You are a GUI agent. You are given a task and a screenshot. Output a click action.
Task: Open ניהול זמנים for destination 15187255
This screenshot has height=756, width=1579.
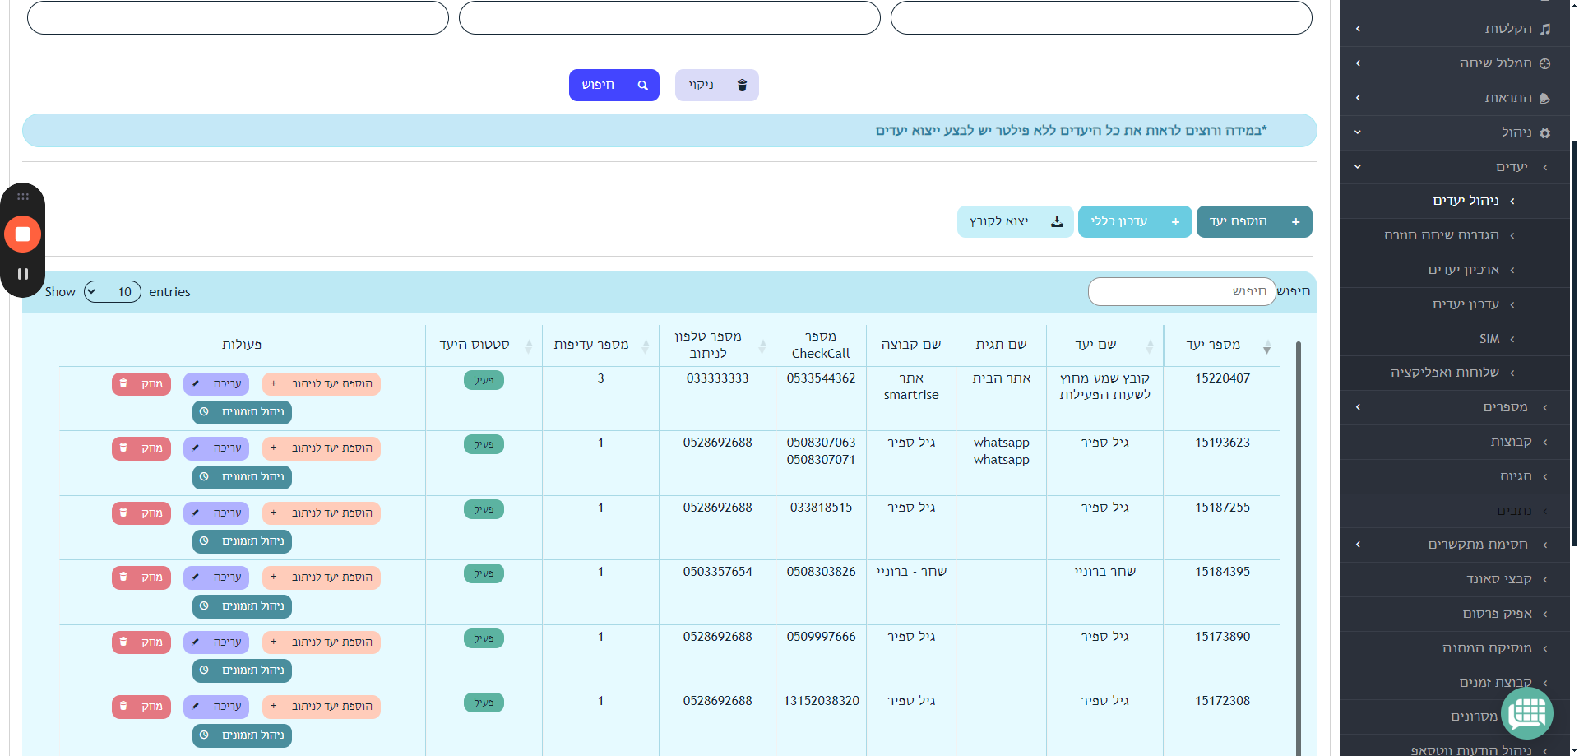coord(243,541)
